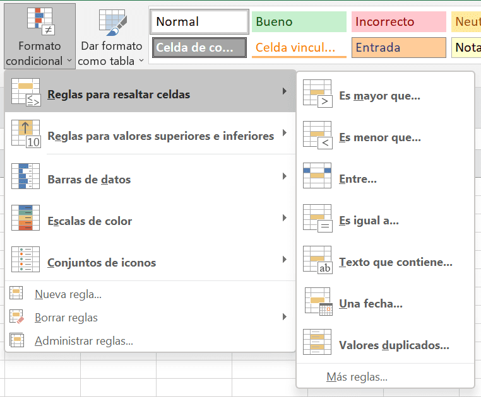This screenshot has width=481, height=397.
Task: Apply the green 'Bueno' cell style
Action: [299, 22]
